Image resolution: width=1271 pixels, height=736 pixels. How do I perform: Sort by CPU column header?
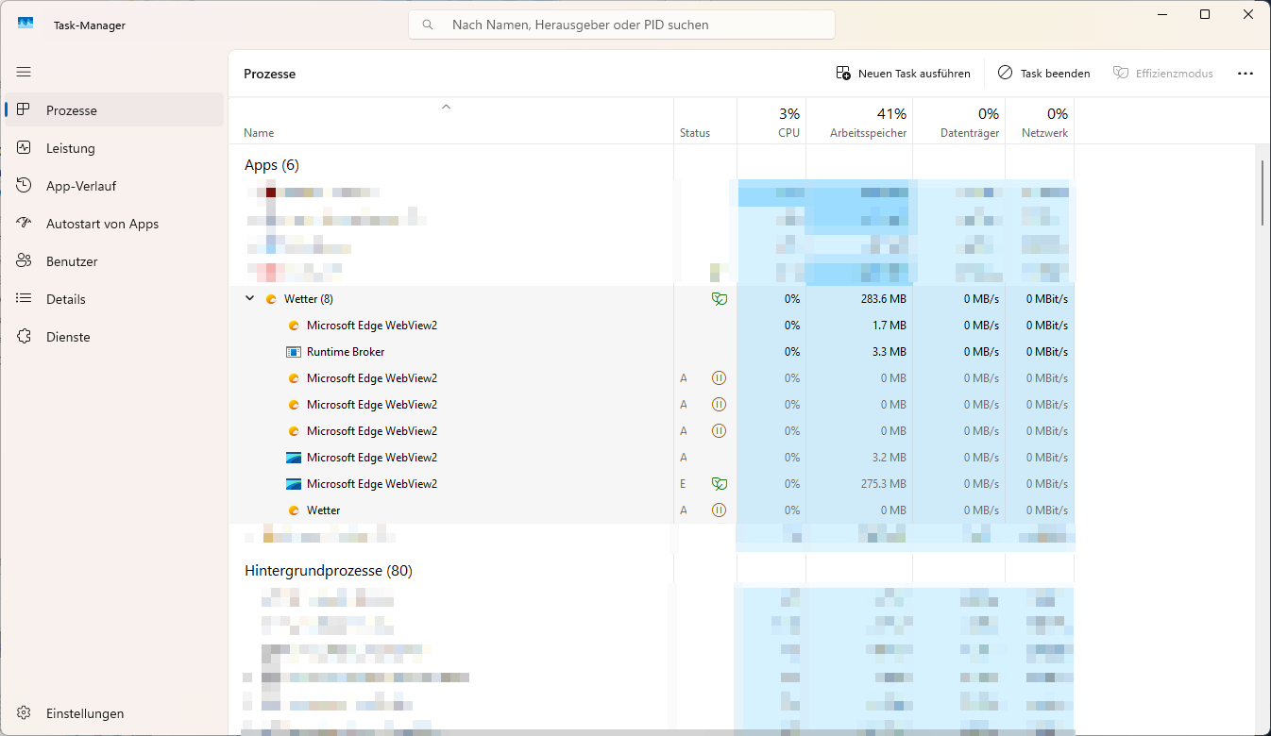771,122
